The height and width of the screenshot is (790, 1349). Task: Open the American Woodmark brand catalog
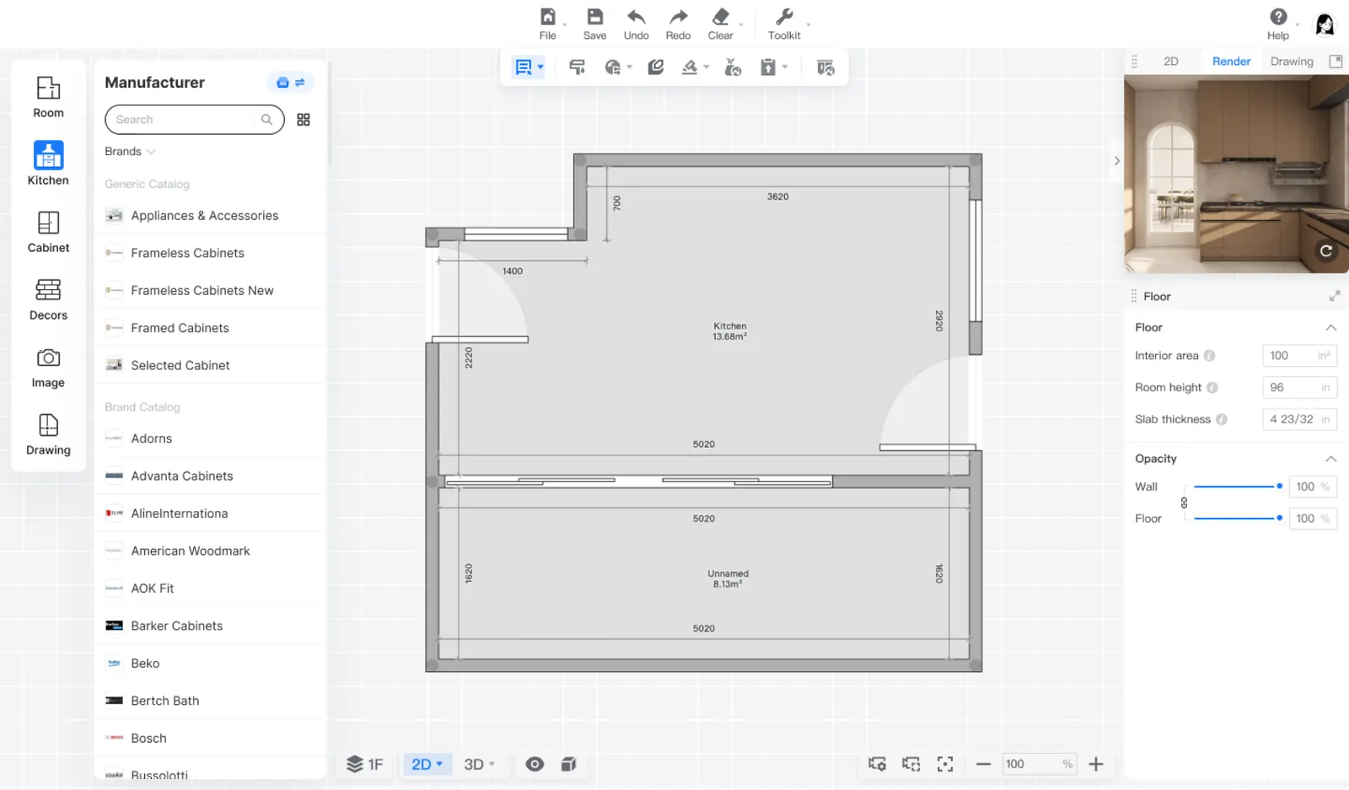click(191, 551)
